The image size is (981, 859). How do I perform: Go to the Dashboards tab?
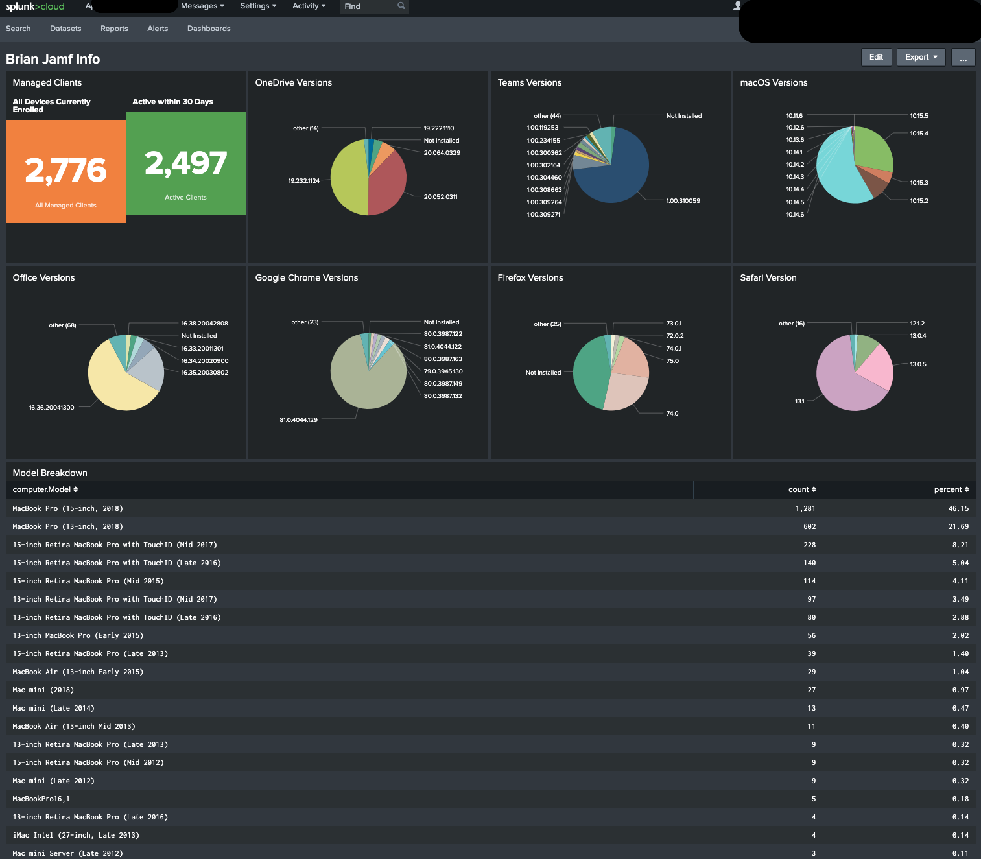209,29
